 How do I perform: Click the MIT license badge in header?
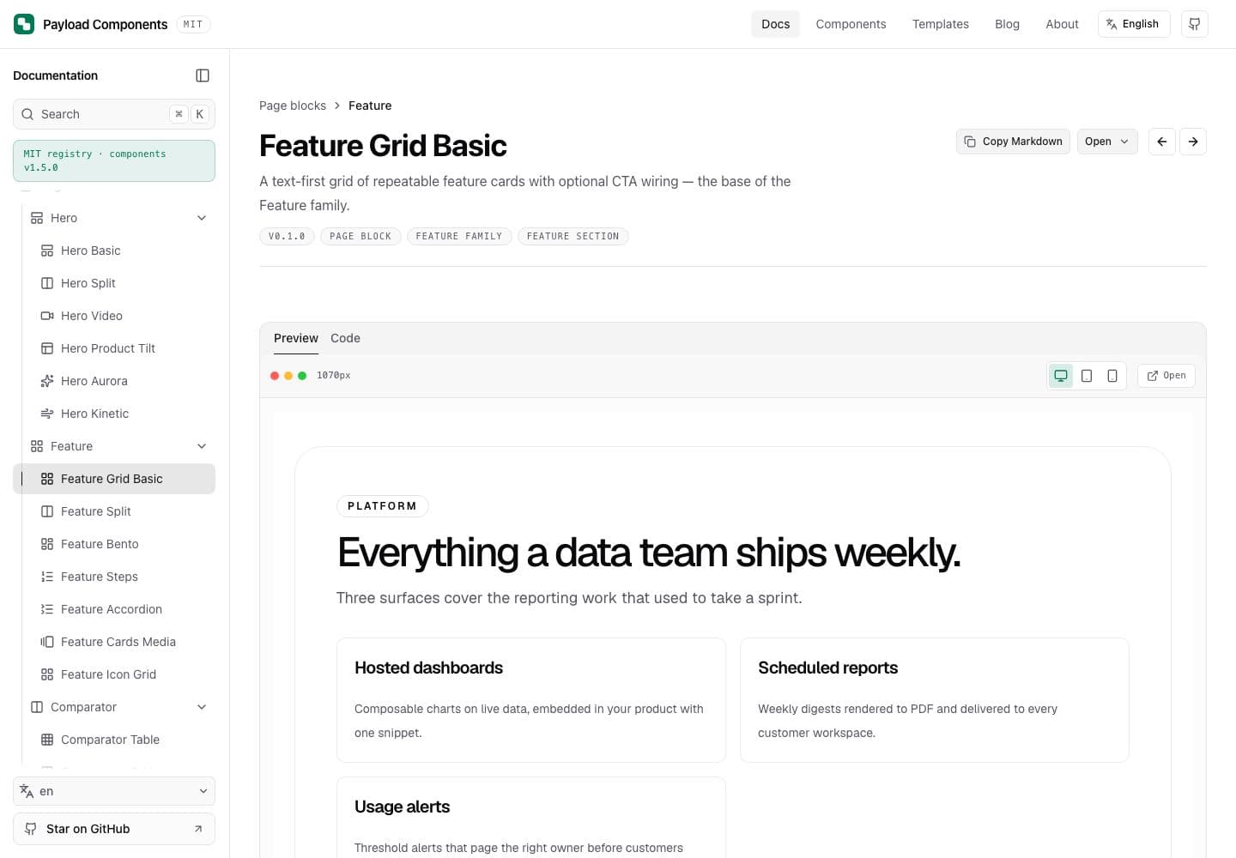click(193, 24)
